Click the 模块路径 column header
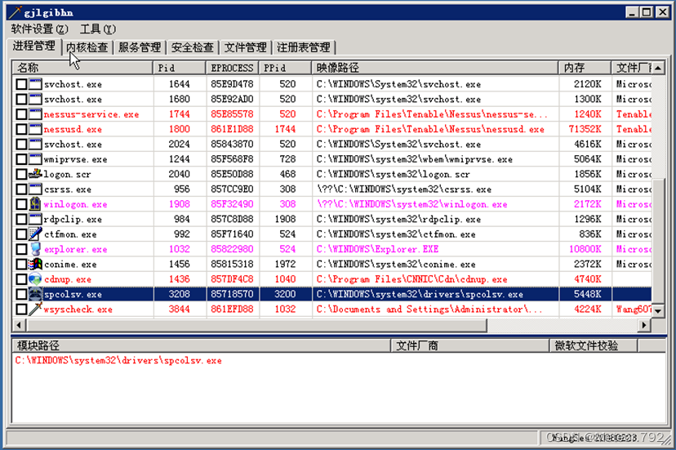 pos(201,345)
